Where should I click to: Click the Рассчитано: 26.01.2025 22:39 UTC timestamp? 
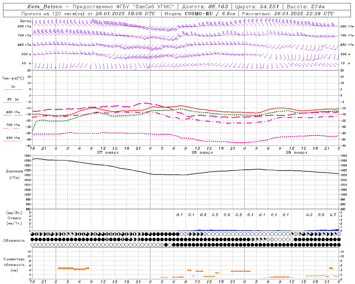tap(288, 14)
